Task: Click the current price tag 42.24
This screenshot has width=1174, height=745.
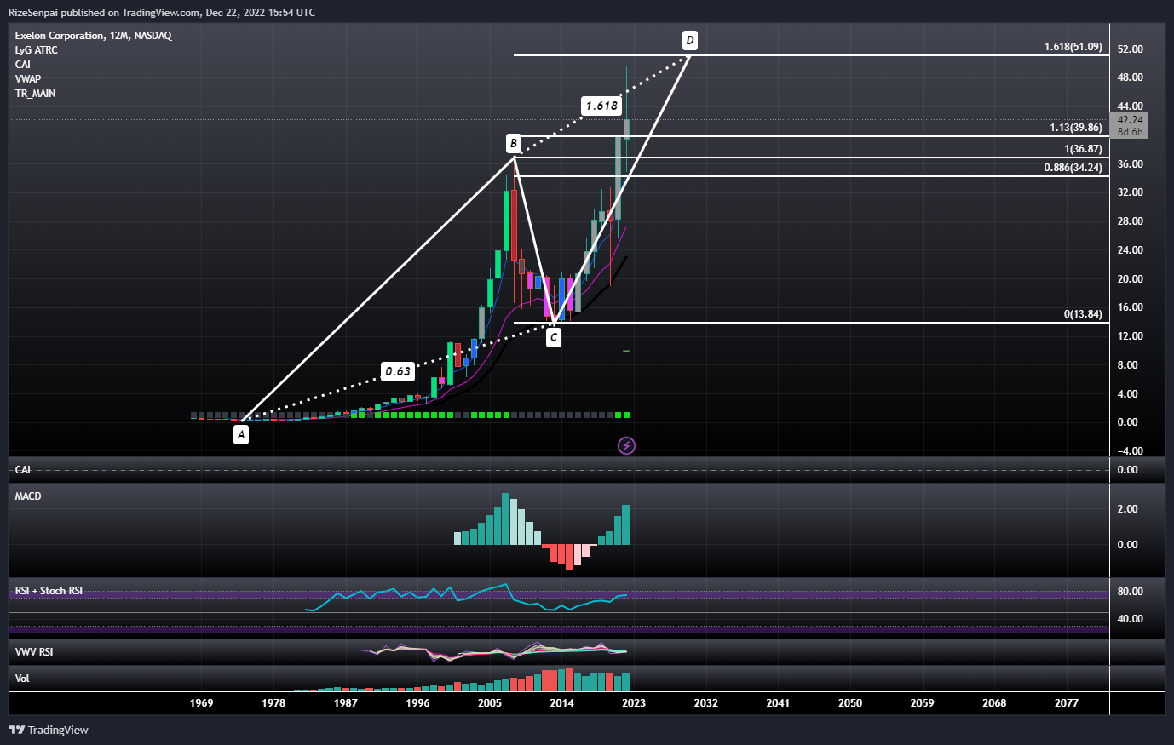Action: click(x=1131, y=125)
